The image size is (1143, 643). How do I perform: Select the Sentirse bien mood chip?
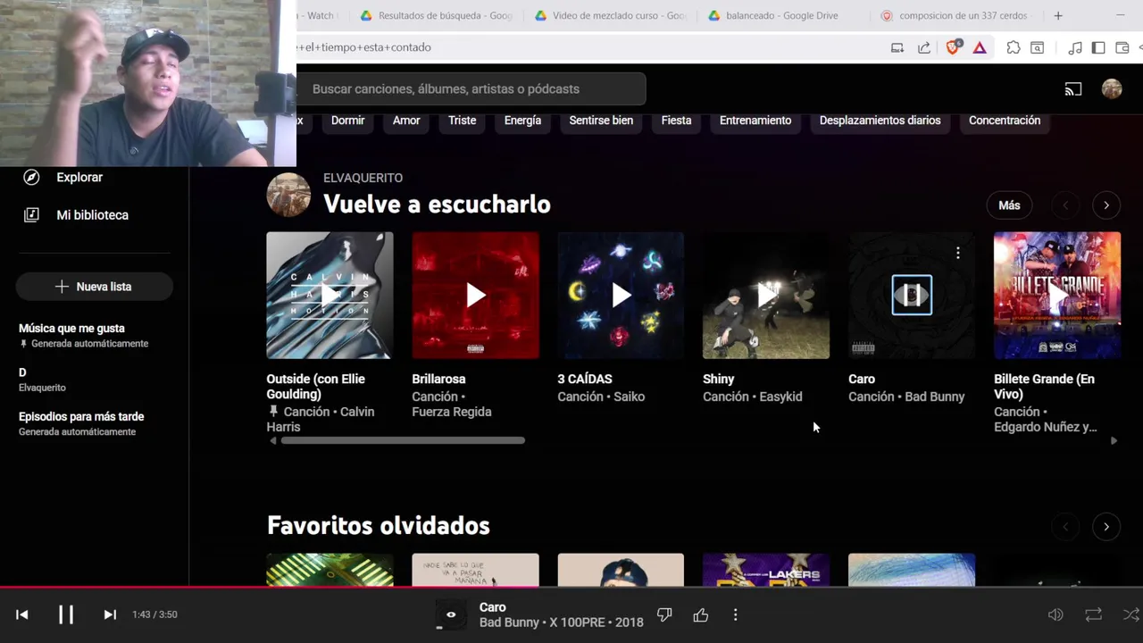pos(601,121)
